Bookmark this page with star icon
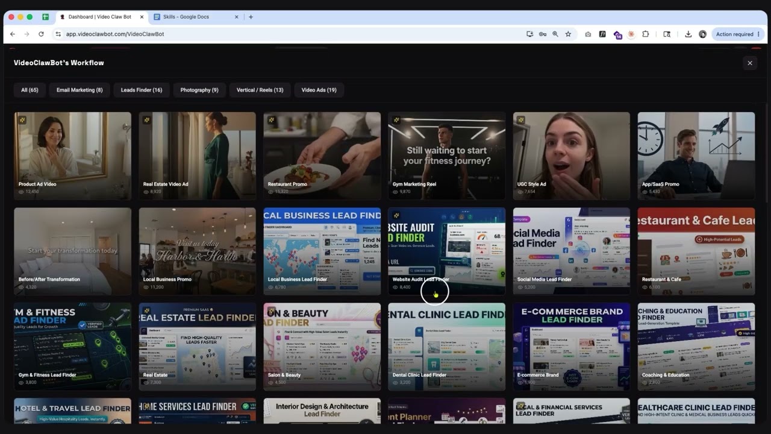 coord(568,34)
